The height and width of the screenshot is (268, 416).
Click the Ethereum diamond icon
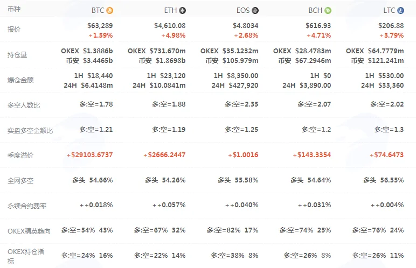pos(182,10)
